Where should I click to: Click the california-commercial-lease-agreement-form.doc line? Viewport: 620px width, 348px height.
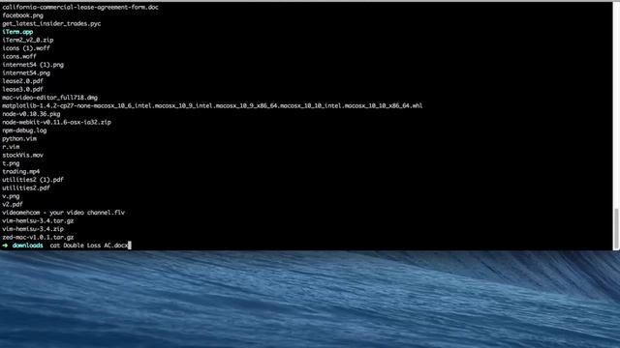pos(80,7)
